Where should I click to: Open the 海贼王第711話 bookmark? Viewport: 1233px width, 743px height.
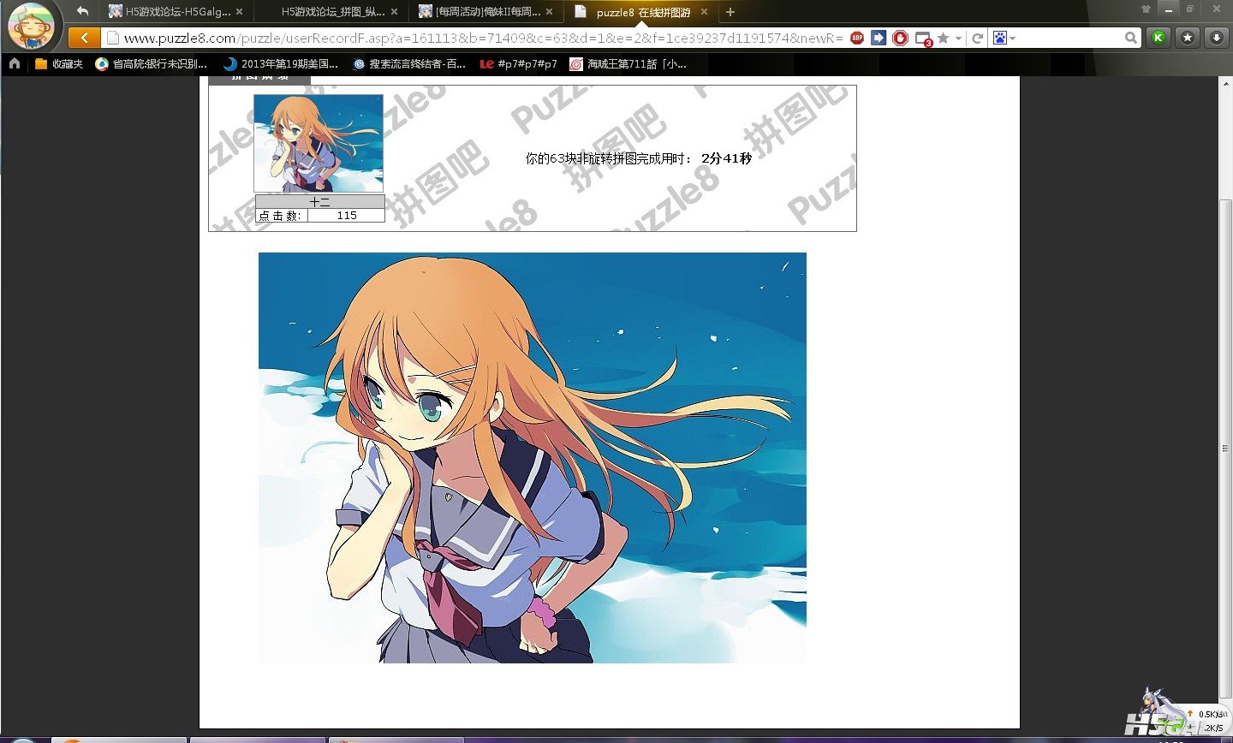tap(628, 63)
